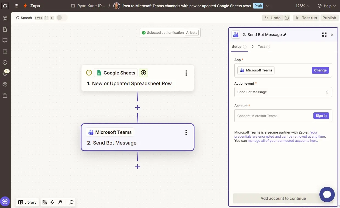Open the Microsoft Teams step three-dot menu
Image resolution: width=340 pixels, height=208 pixels.
point(186,132)
